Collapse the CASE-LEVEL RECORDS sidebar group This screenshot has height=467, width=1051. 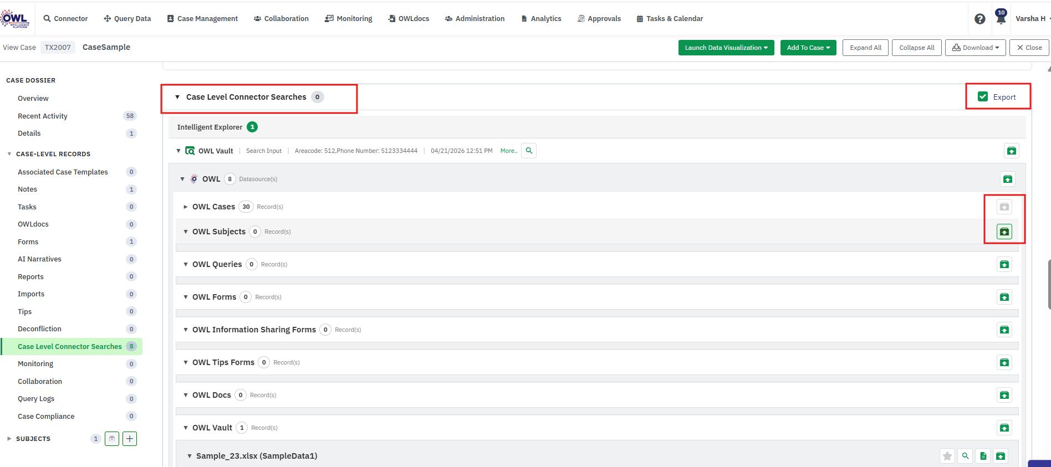click(x=9, y=154)
